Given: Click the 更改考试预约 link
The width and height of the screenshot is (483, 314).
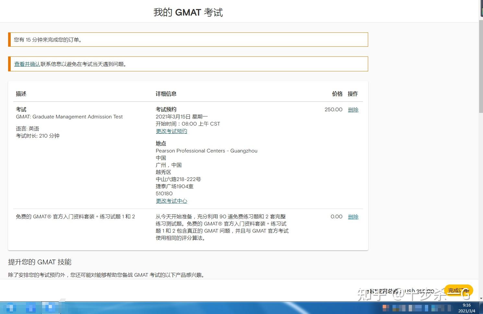Looking at the screenshot, I should [x=171, y=131].
